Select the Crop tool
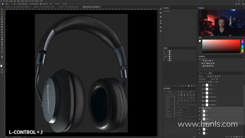This screenshot has width=245, height=138. tap(2, 19)
